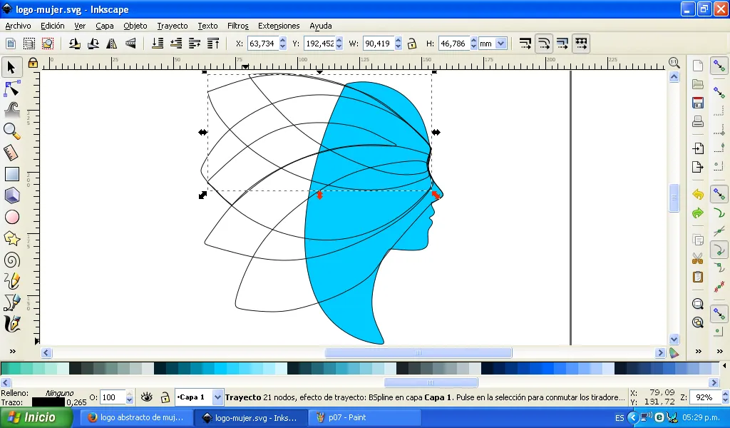Click the Ninguno fill indicator
The image size is (730, 428).
click(60, 393)
